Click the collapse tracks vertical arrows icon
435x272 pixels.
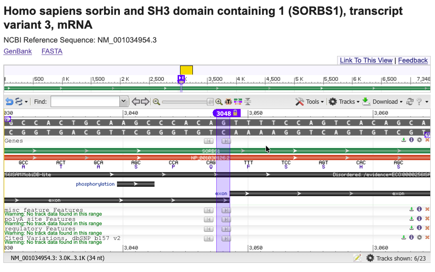pyautogui.click(x=247, y=102)
